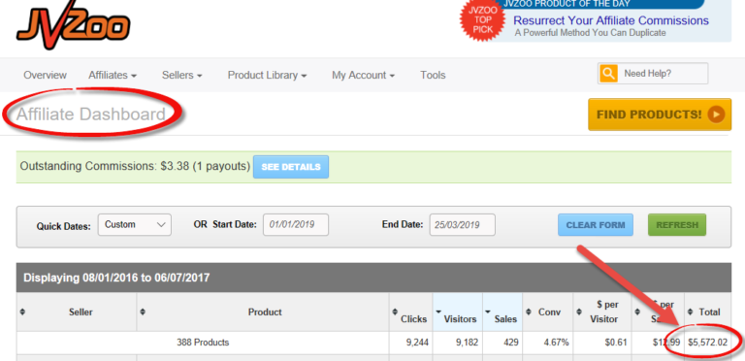The image size is (745, 361).
Task: Click the JVZoo logo
Action: point(73,24)
